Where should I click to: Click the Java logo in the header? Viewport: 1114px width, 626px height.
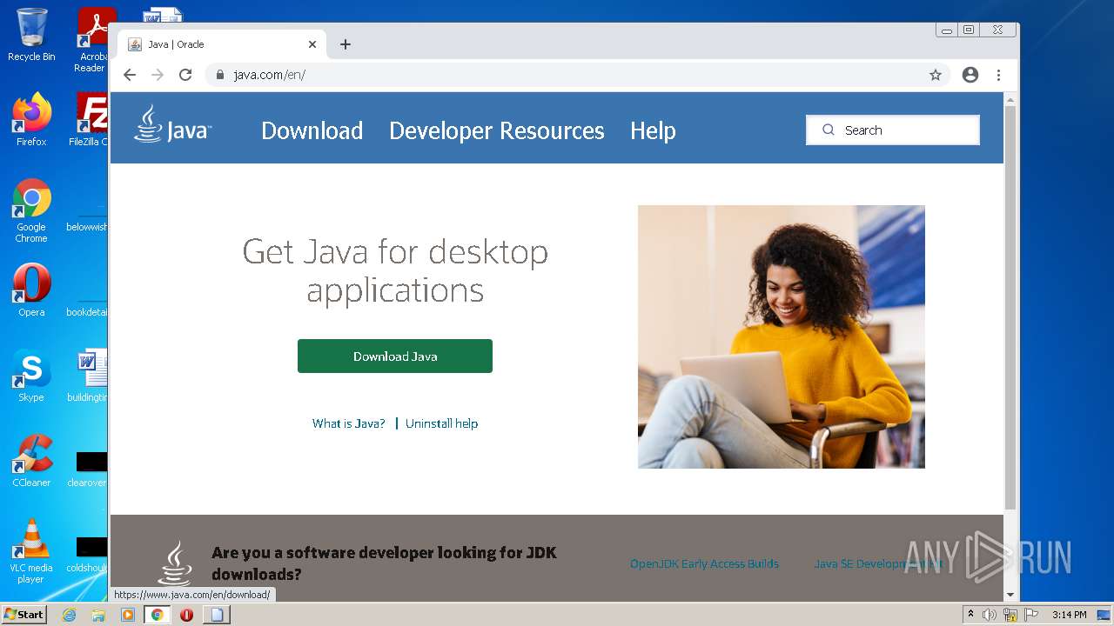point(172,125)
